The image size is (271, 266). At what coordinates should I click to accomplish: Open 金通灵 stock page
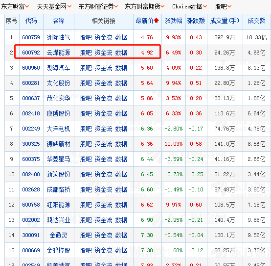pyautogui.click(x=58, y=235)
